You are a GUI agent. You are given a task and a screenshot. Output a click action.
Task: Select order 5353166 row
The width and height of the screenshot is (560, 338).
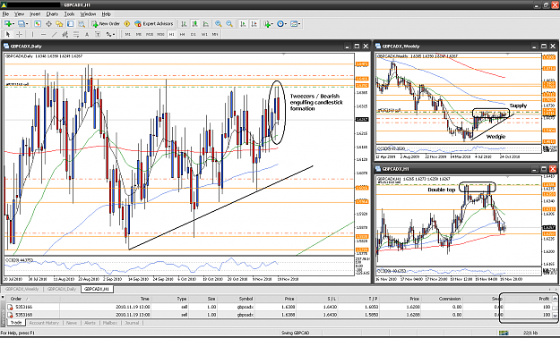[x=279, y=307]
